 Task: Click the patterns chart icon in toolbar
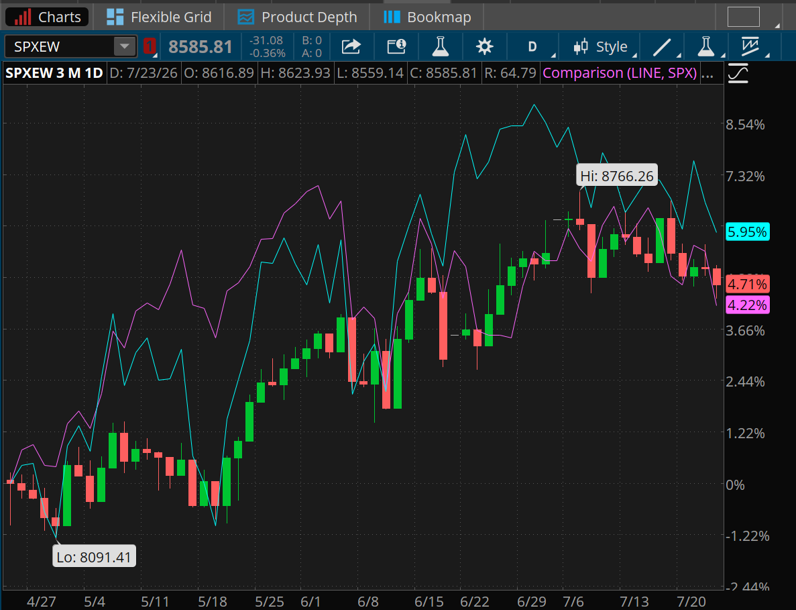[750, 47]
